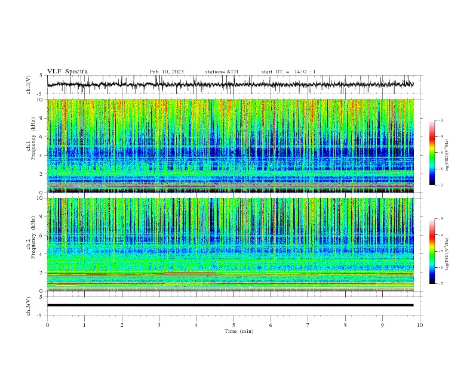Click the "ch.3(V)" axis label
This screenshot has width=473, height=365.
[x=29, y=306]
